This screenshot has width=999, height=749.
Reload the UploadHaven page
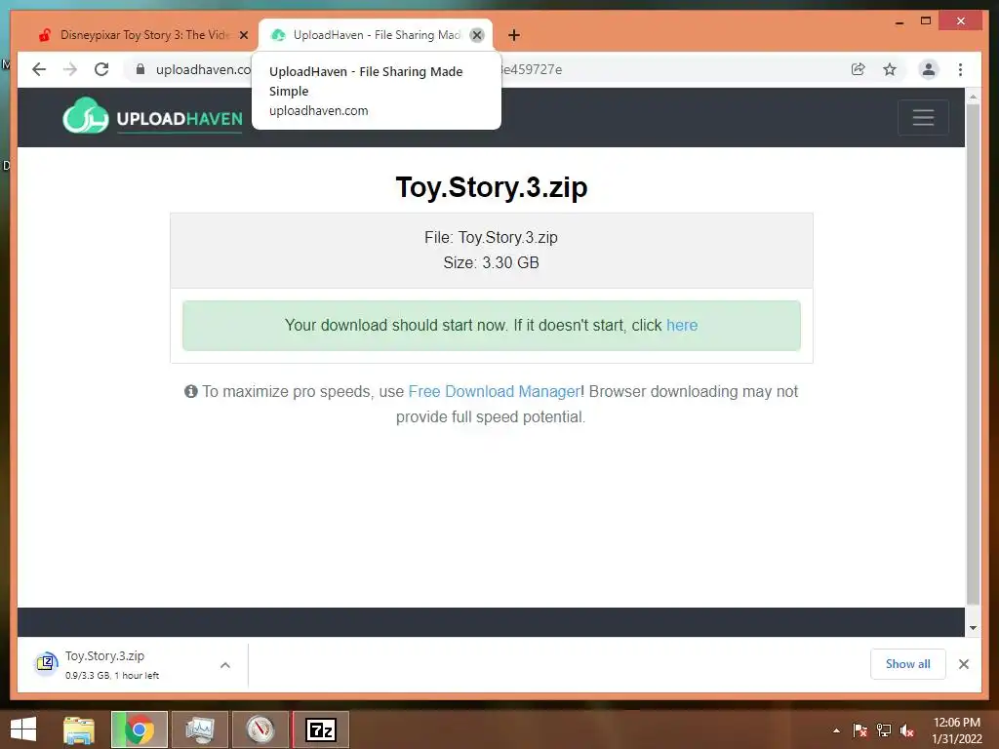click(x=101, y=69)
